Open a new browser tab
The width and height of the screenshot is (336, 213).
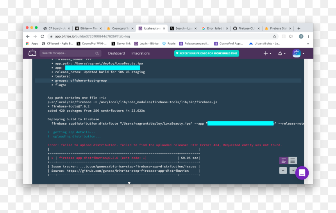pos(299,28)
